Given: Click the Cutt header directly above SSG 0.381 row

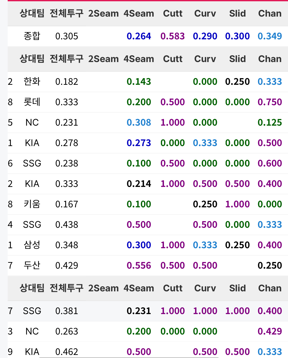Looking at the screenshot, I should 173,288.
